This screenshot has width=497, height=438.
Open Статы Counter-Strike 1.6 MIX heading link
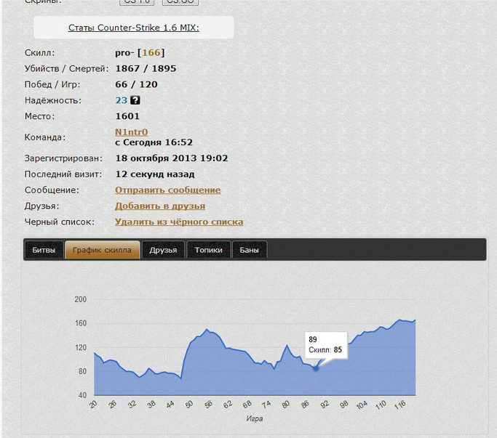134,28
